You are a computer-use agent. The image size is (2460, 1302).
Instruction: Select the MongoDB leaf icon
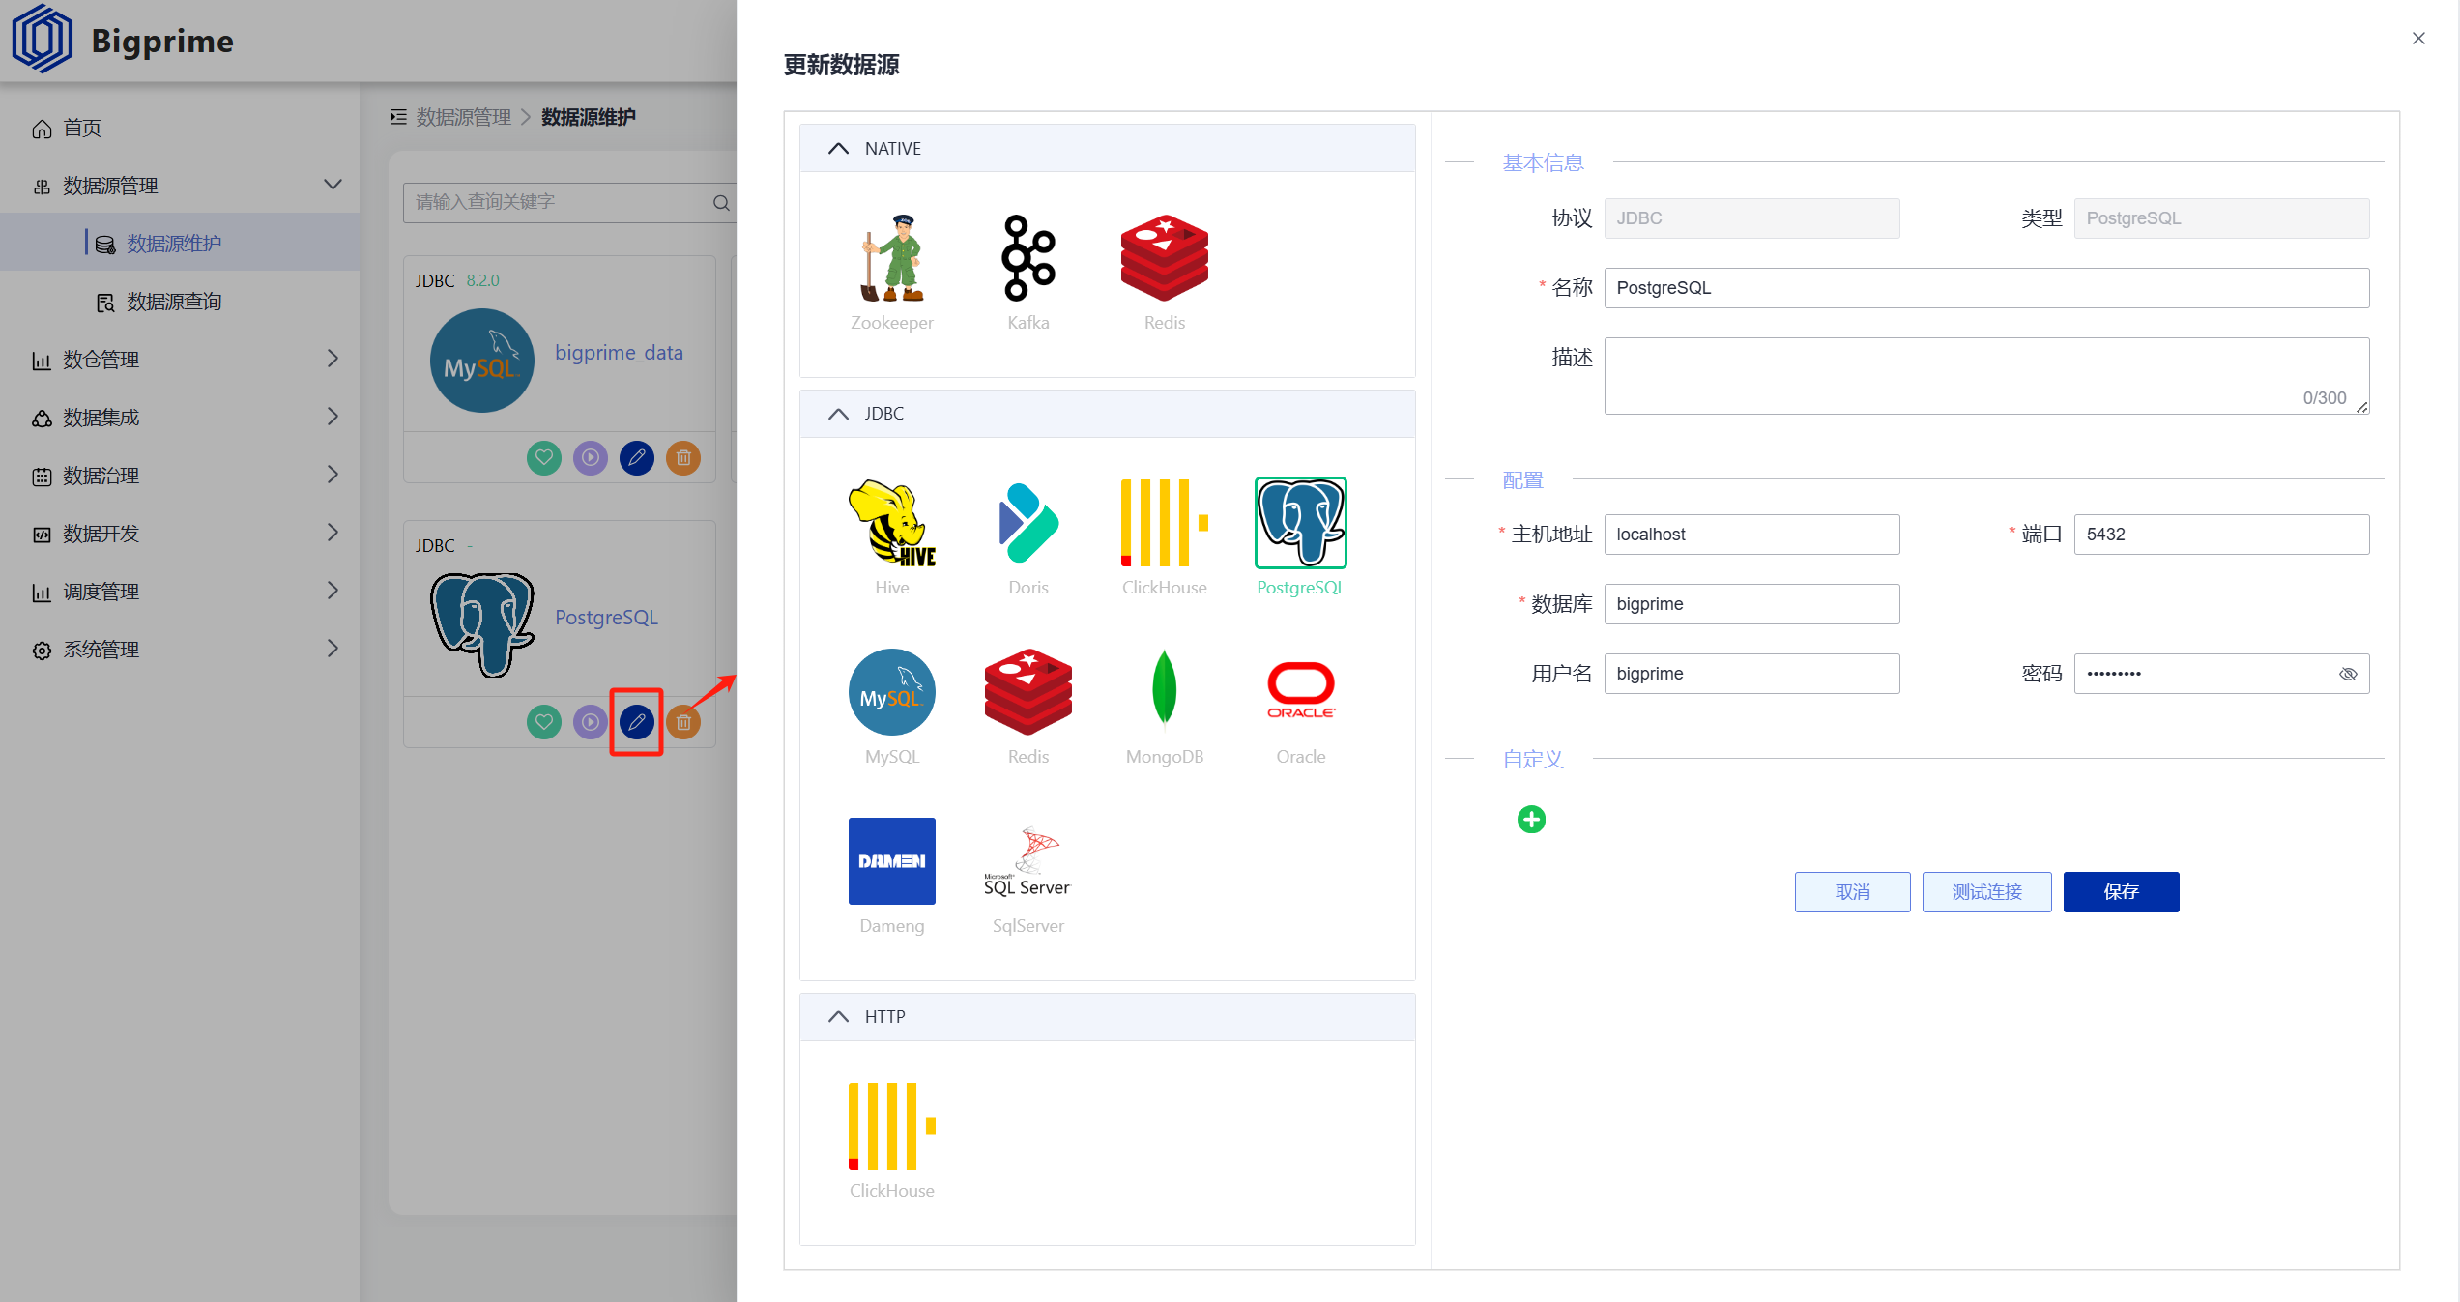(1164, 692)
